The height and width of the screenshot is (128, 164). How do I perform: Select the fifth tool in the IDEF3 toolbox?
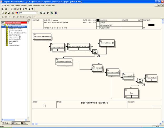(x=14, y=9)
